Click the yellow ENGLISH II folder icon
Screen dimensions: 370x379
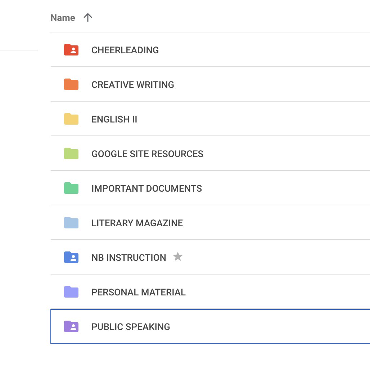pos(71,119)
